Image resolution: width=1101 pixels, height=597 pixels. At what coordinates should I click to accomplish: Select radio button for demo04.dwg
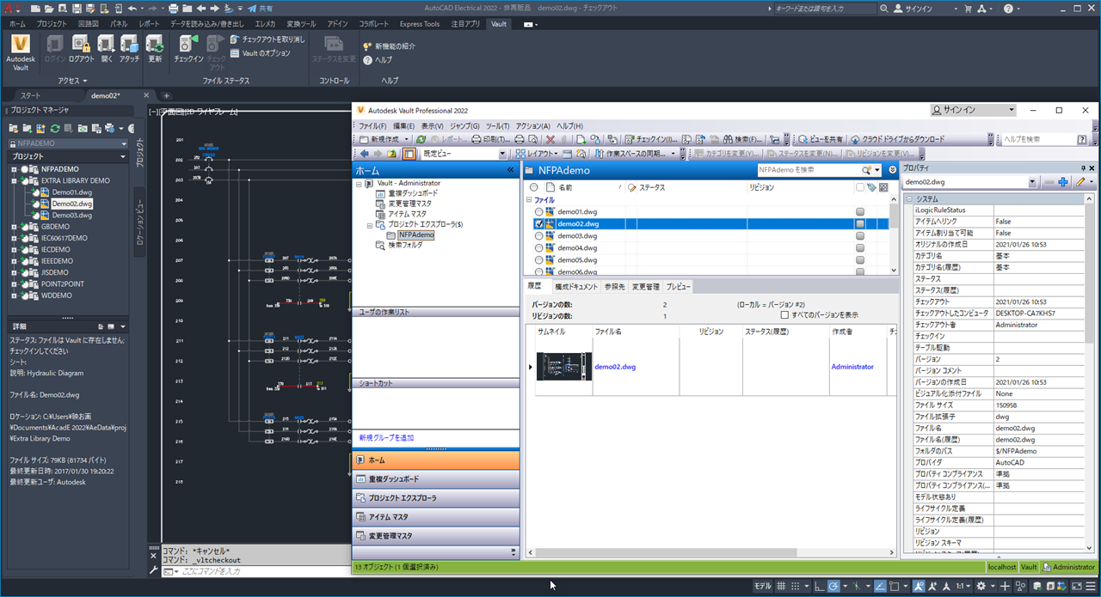[x=539, y=247]
